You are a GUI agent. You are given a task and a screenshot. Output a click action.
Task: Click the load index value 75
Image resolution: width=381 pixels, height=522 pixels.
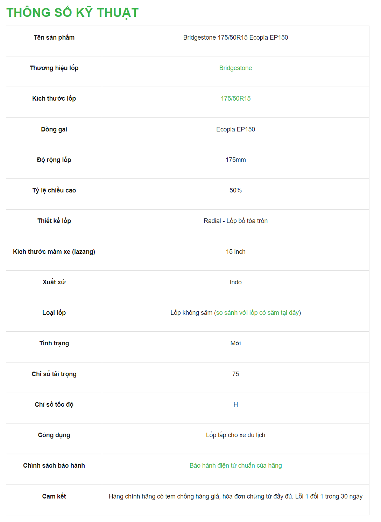click(235, 374)
